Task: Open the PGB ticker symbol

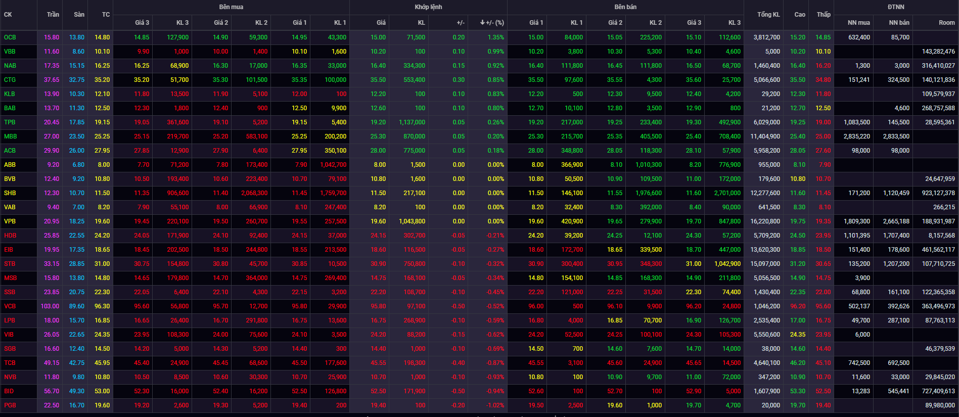Action: (x=10, y=405)
